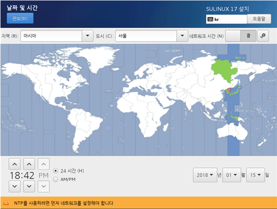Click the keyboard layout kr icon
Viewport: 277px width, 209px height.
tap(210, 19)
